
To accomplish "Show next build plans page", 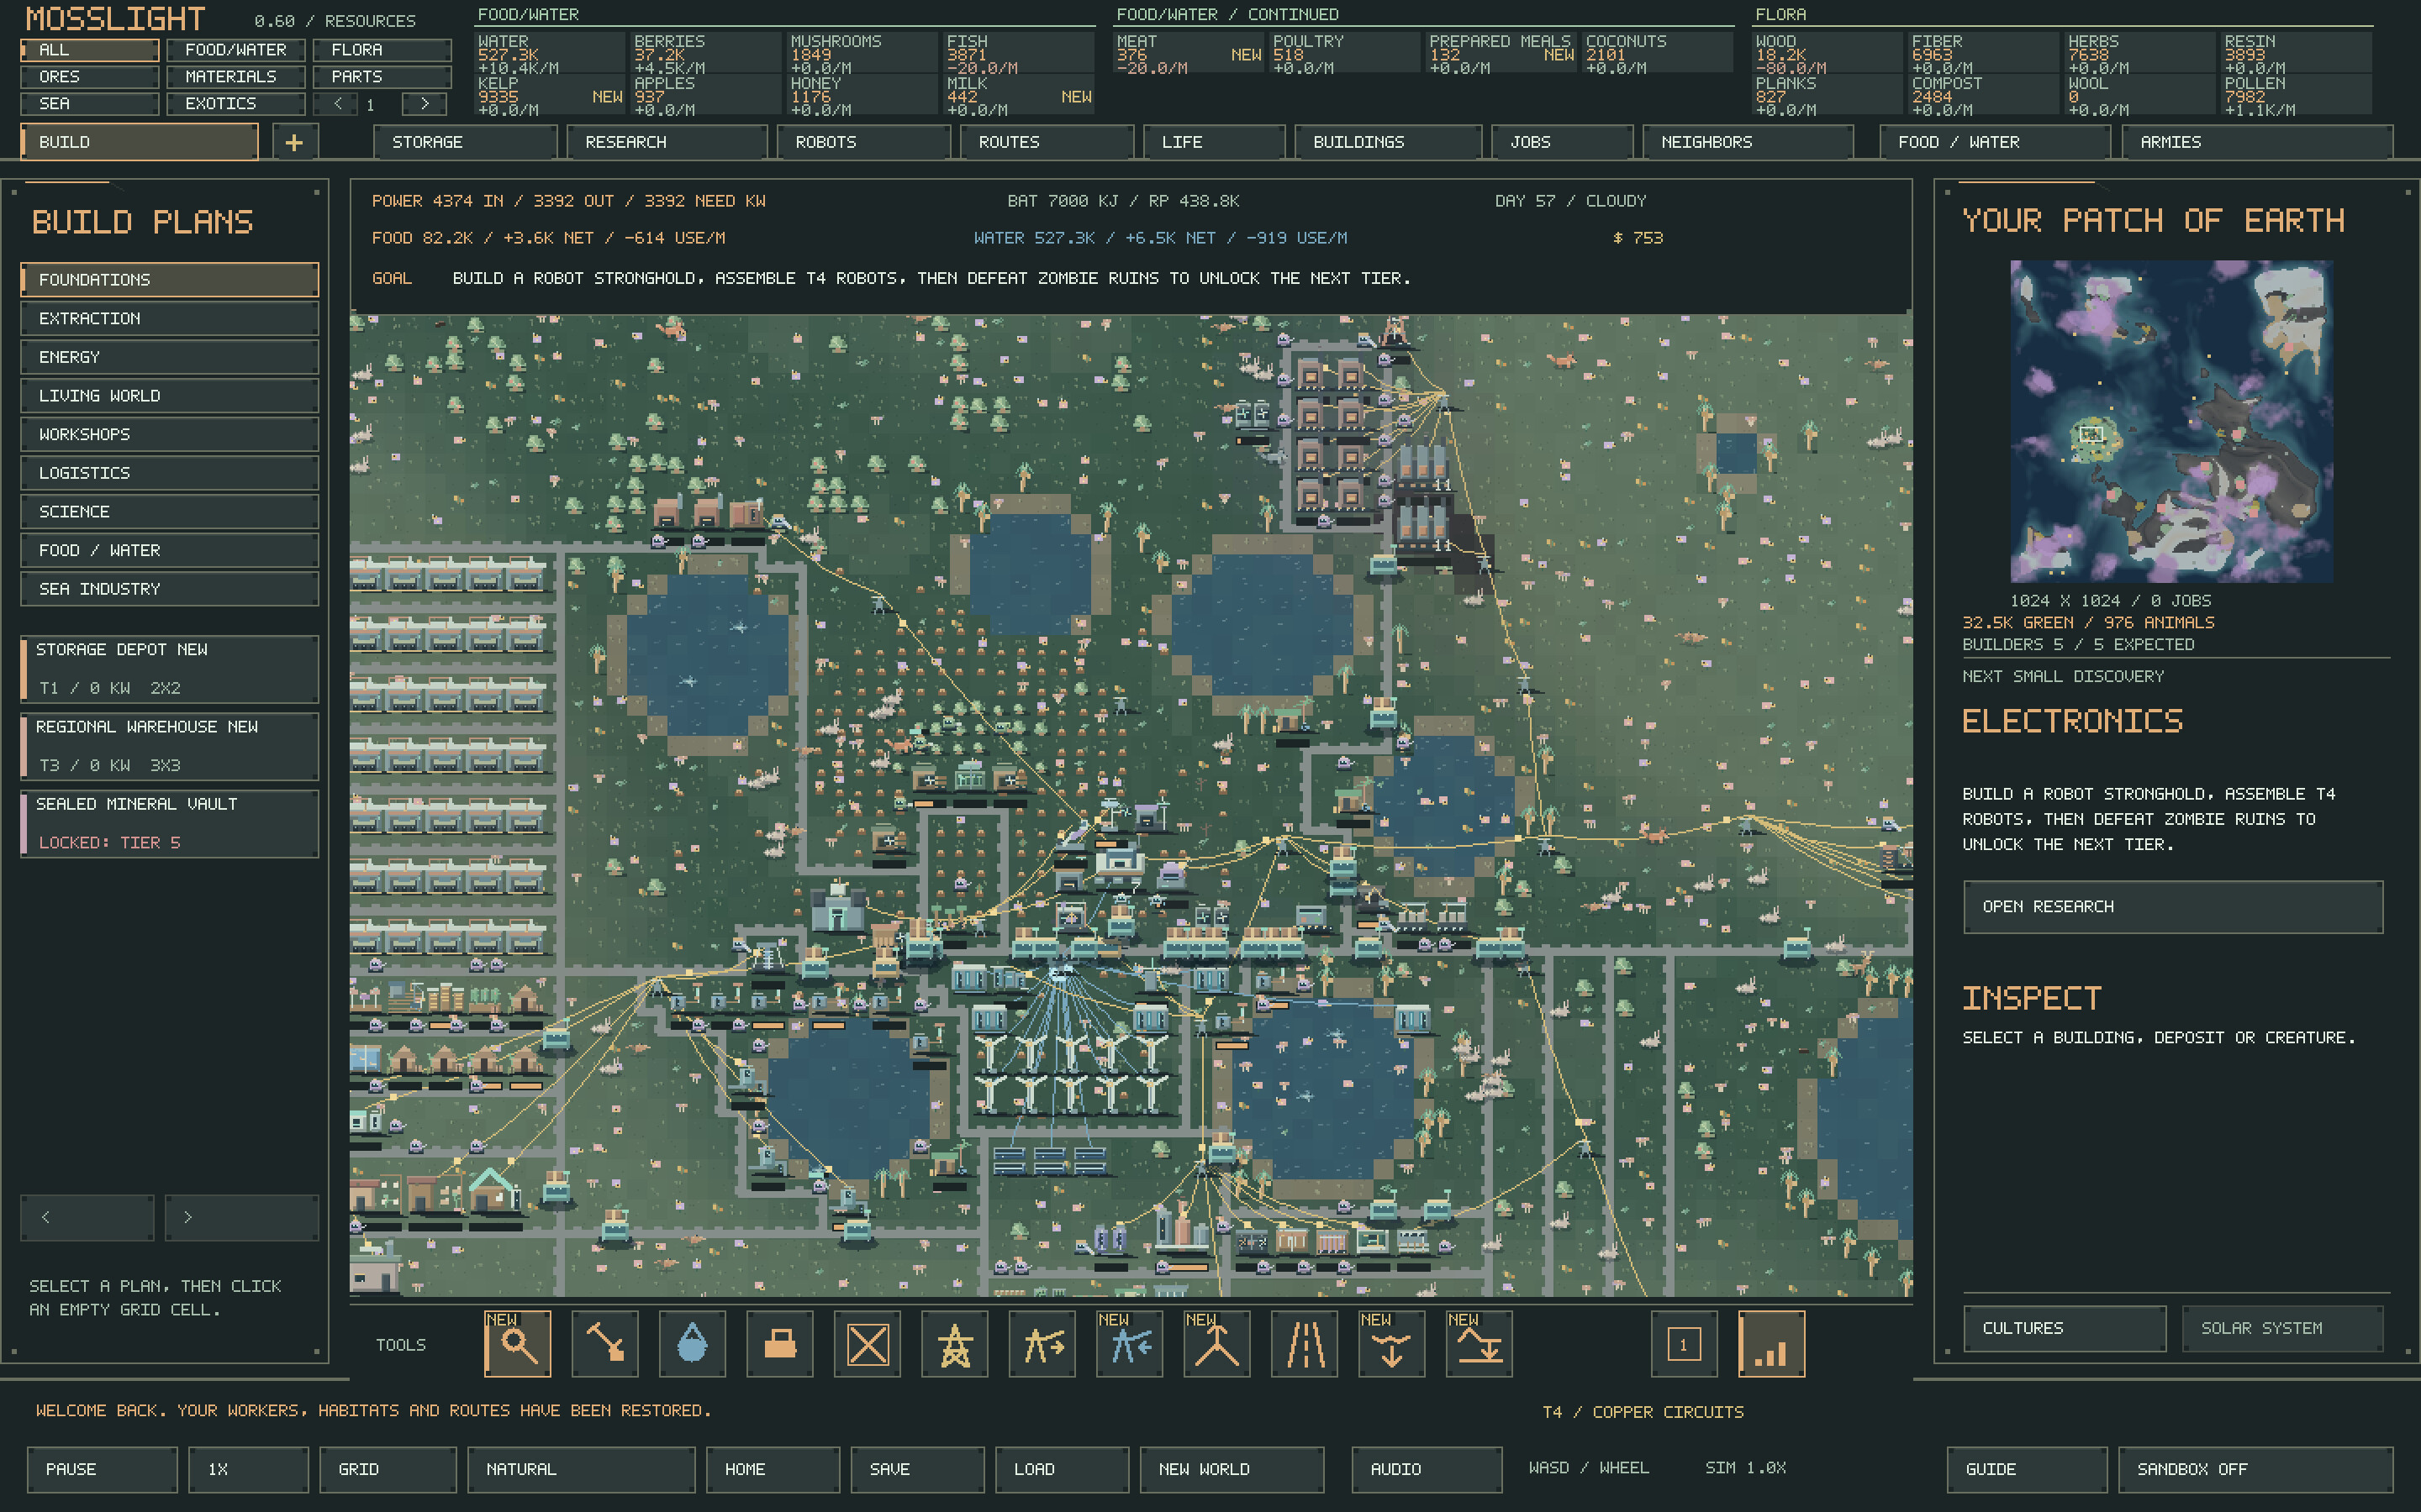I will point(242,1217).
